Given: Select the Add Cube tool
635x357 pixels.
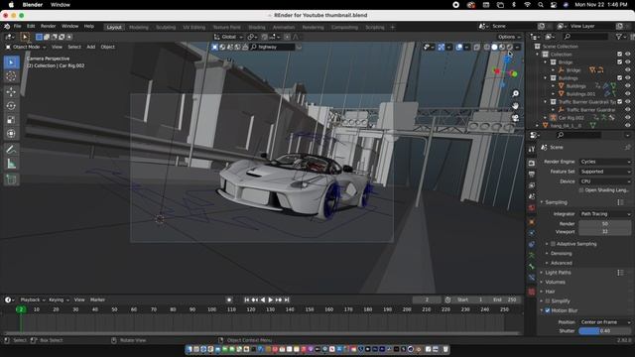Looking at the screenshot, I should [11, 179].
